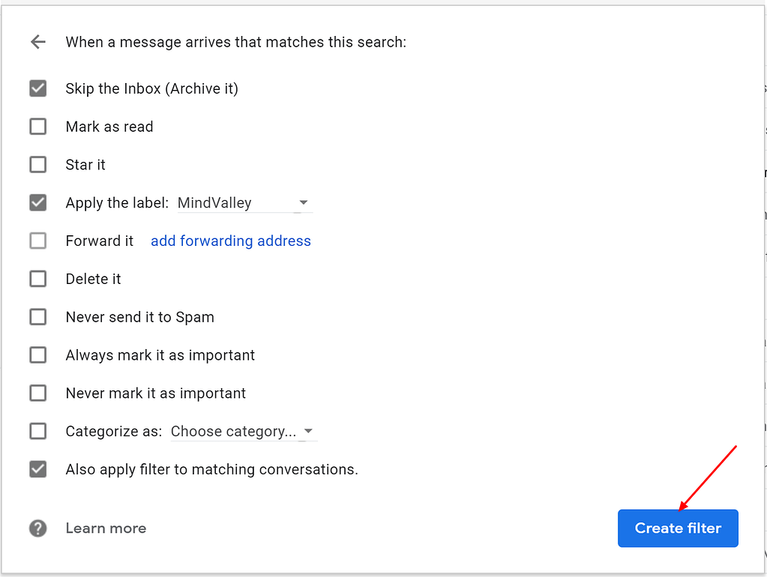The height and width of the screenshot is (577, 767).
Task: Enable the Star it checkbox
Action: [x=38, y=165]
